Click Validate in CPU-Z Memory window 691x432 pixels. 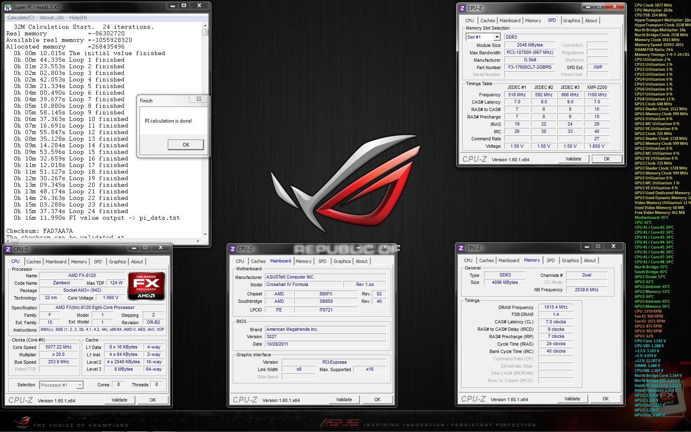(572, 399)
